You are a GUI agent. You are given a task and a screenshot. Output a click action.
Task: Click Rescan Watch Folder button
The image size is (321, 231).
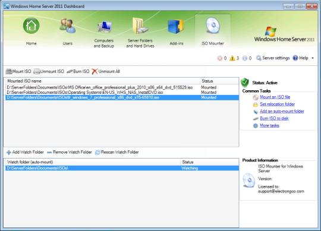117,152
